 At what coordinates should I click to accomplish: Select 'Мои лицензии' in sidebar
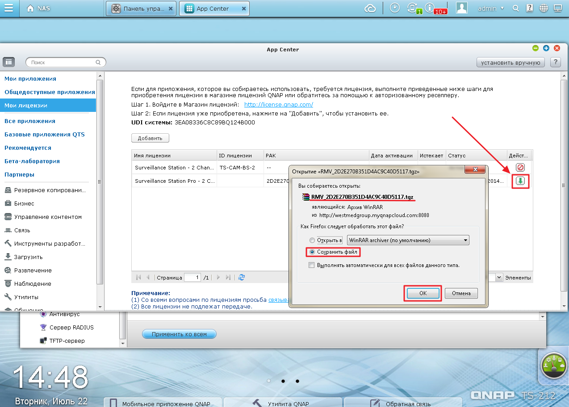48,105
